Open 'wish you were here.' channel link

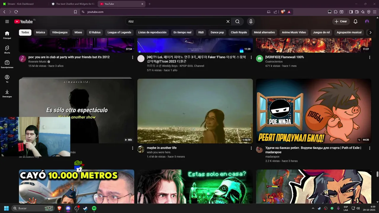159,152
